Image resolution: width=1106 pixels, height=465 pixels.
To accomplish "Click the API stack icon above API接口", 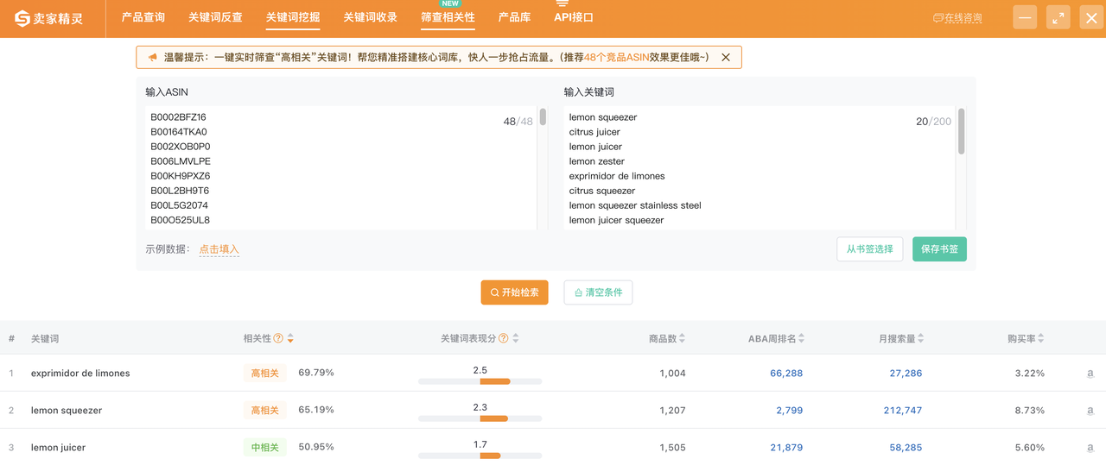I will pos(562,3).
